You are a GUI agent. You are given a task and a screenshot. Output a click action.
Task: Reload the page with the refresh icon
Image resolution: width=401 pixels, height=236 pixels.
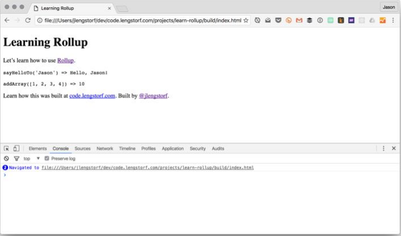click(28, 20)
